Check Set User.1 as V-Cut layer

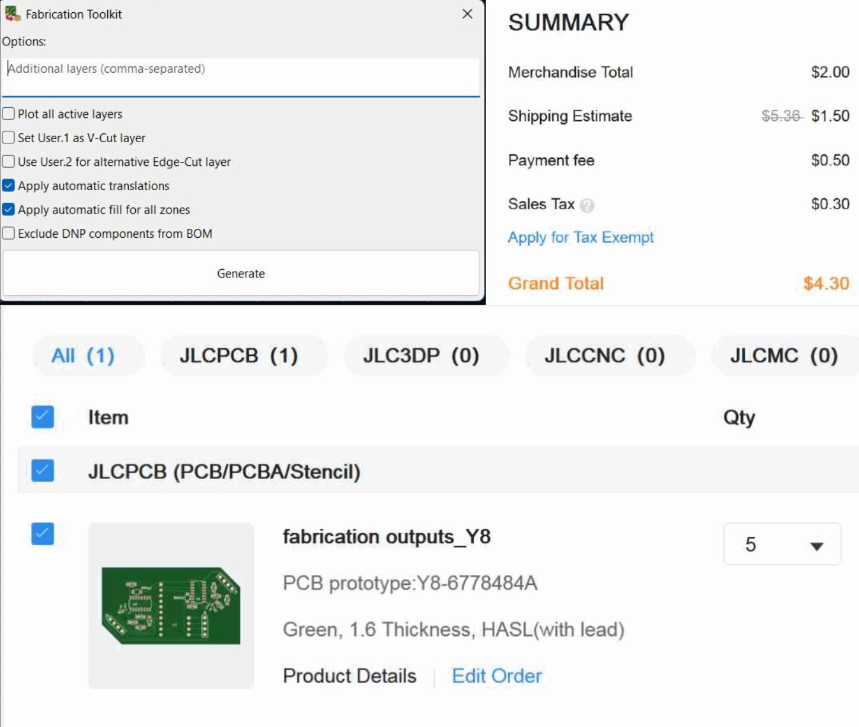point(8,138)
